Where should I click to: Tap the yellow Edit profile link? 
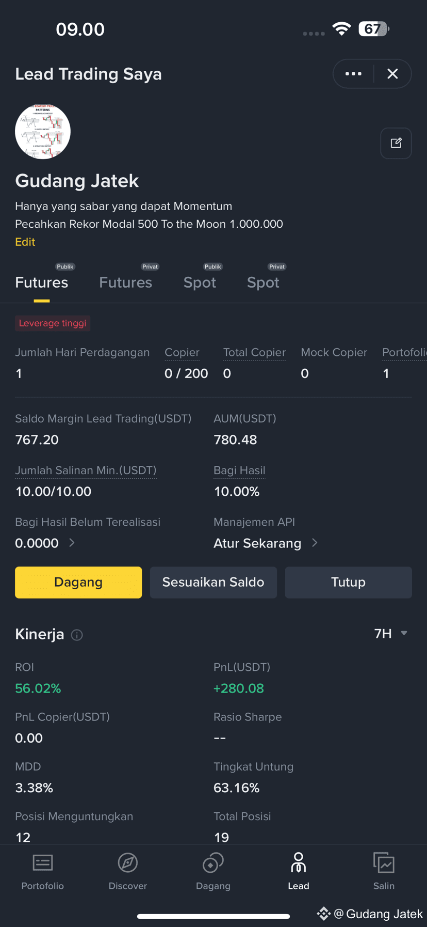[25, 242]
